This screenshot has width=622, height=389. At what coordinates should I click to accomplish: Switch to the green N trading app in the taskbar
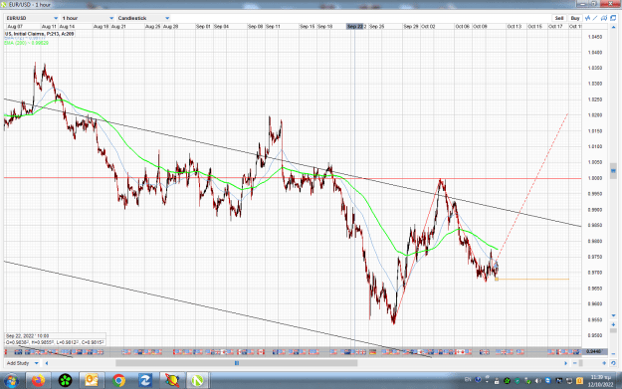click(197, 381)
